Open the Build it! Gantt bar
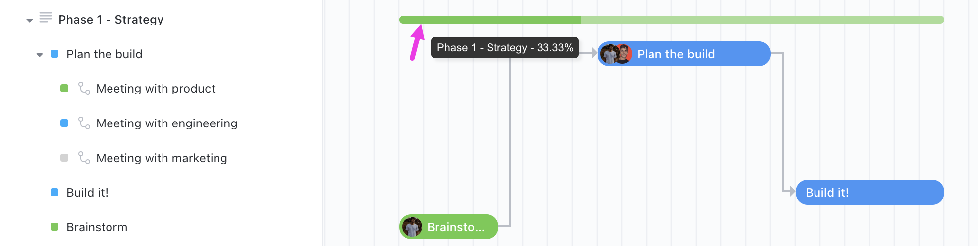The image size is (978, 246). tap(869, 192)
